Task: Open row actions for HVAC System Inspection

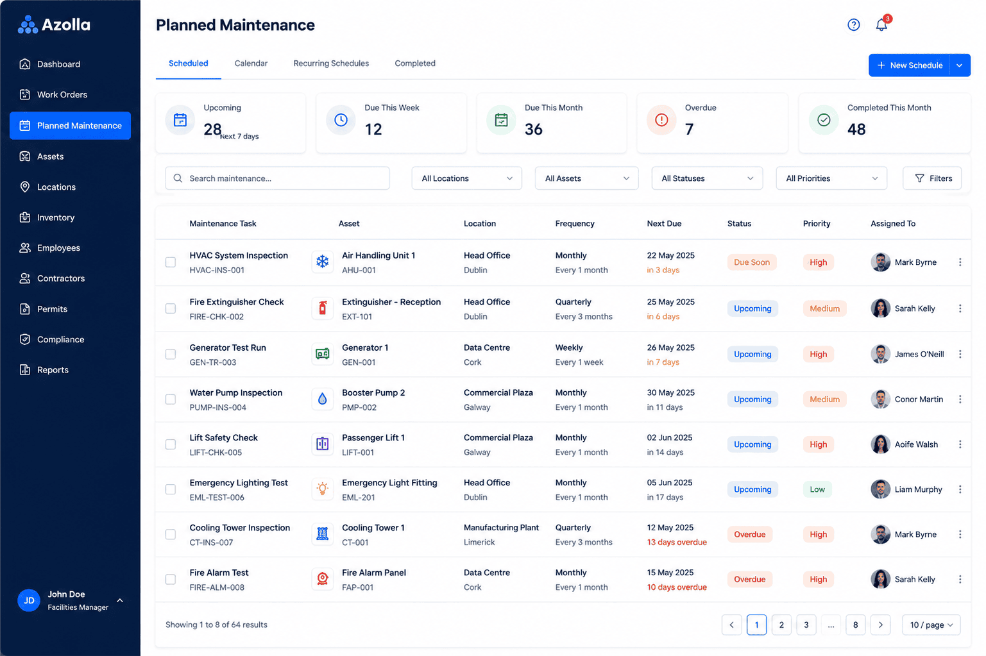Action: (x=960, y=262)
